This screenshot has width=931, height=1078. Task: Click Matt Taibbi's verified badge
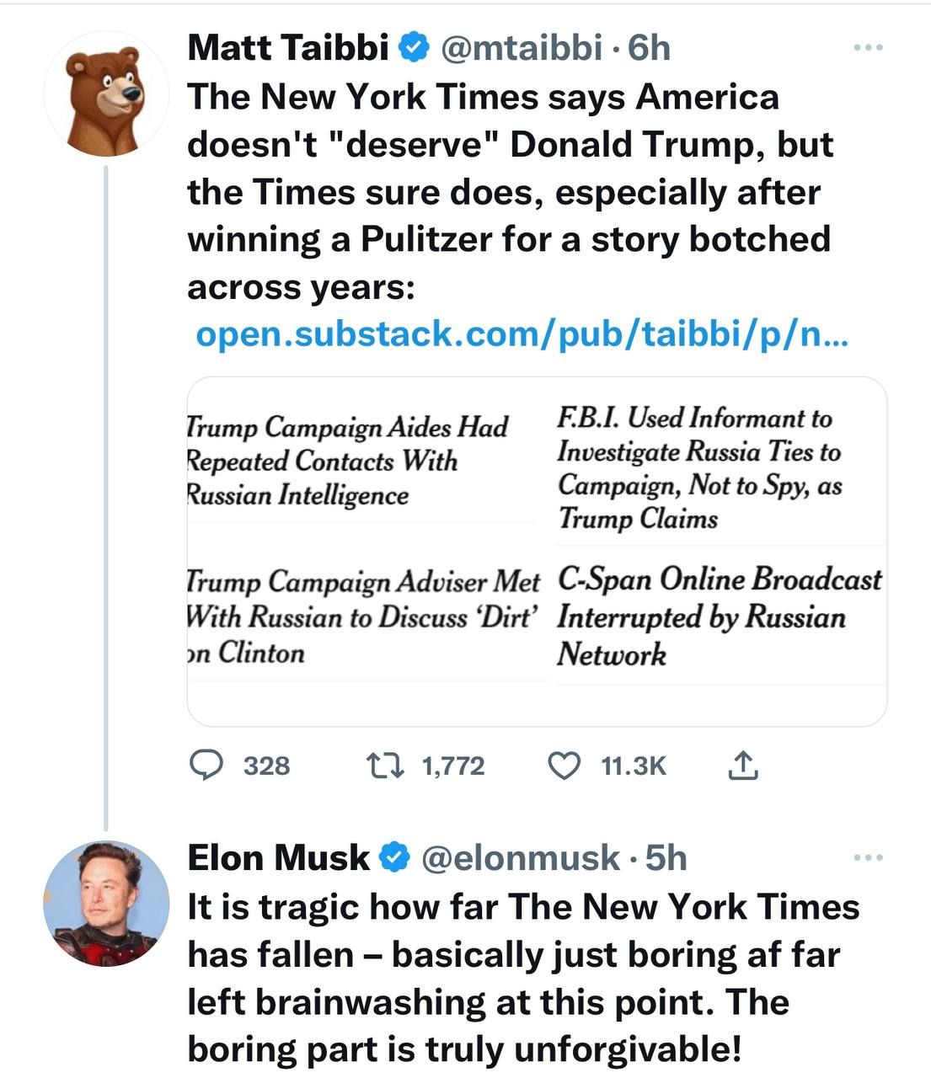pos(415,48)
